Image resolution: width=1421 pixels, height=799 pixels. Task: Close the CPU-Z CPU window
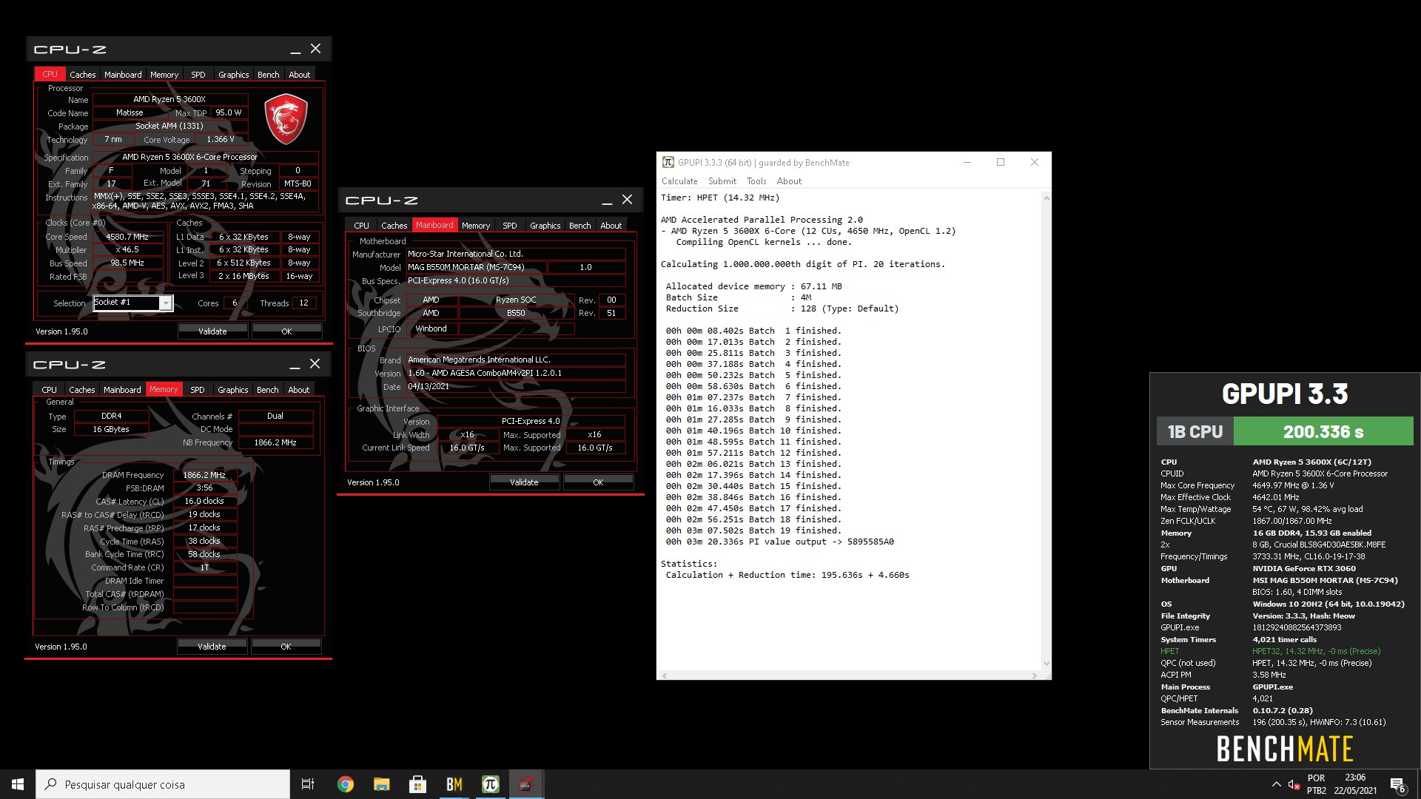pos(315,49)
